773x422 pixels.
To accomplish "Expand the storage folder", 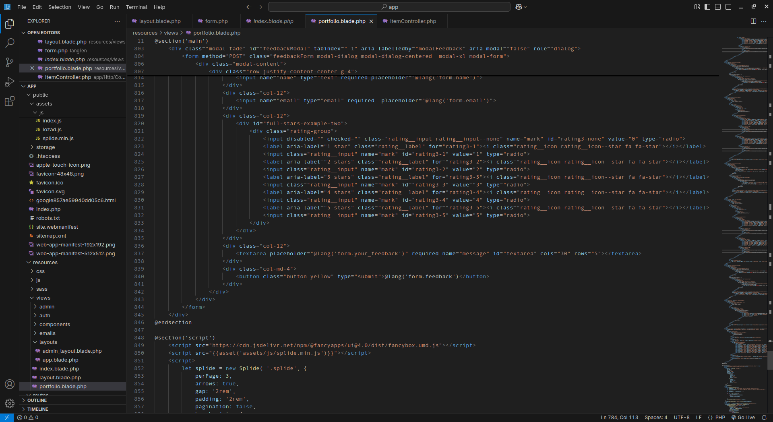I will coord(45,147).
